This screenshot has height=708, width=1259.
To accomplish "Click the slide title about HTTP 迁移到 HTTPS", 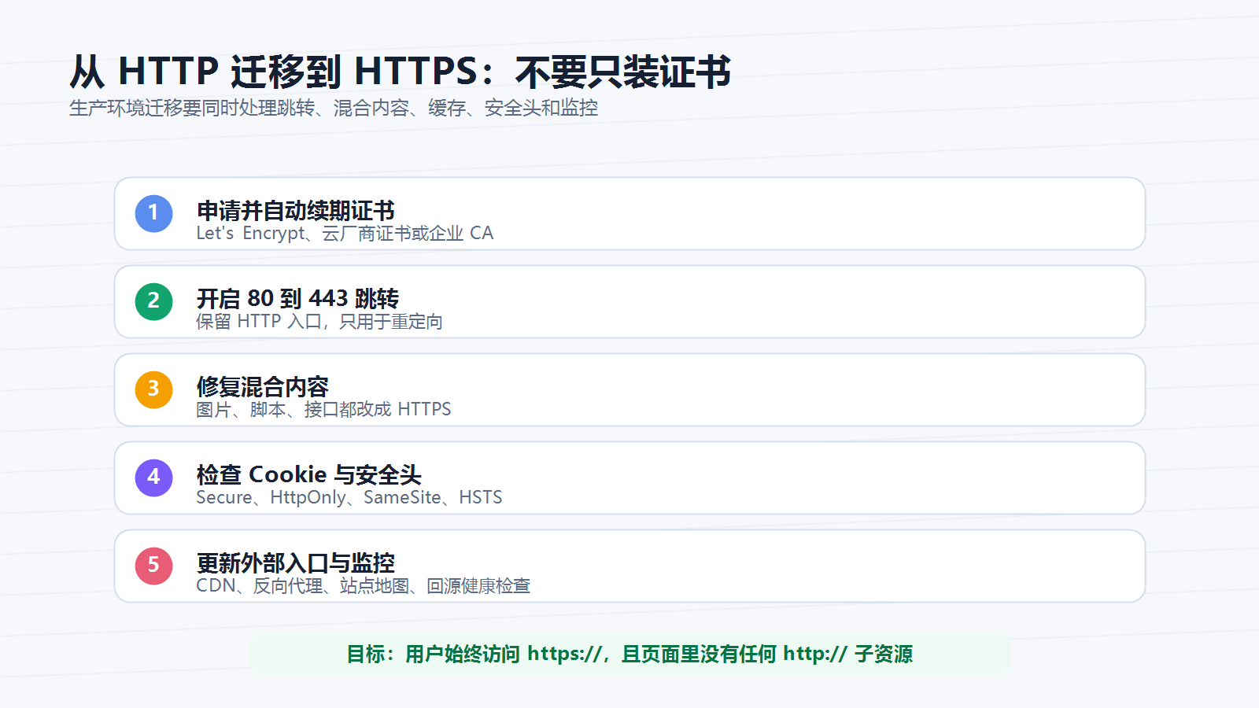I will click(401, 72).
